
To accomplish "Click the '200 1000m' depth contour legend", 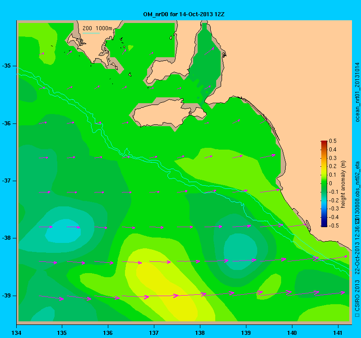I will tap(97, 28).
